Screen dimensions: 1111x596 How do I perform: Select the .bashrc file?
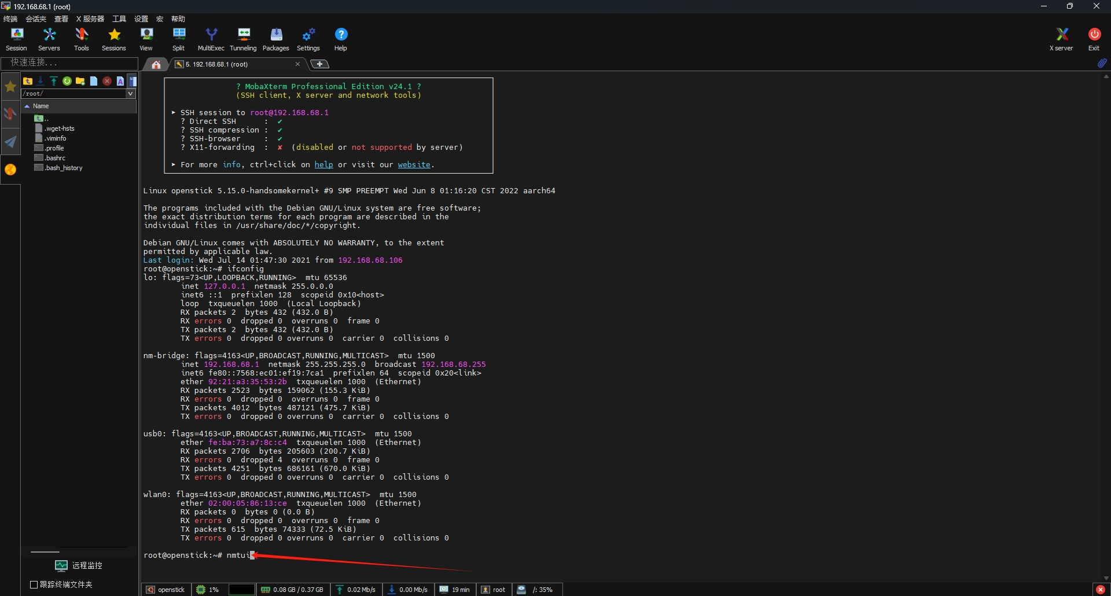[50, 158]
